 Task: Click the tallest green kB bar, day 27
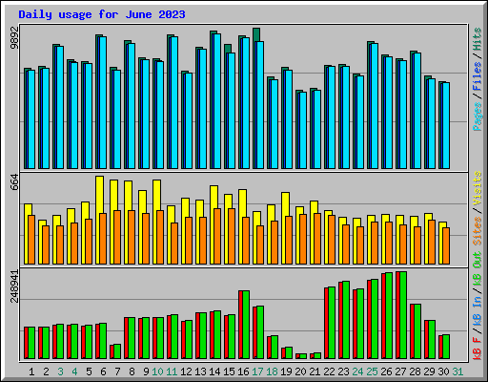pos(403,315)
